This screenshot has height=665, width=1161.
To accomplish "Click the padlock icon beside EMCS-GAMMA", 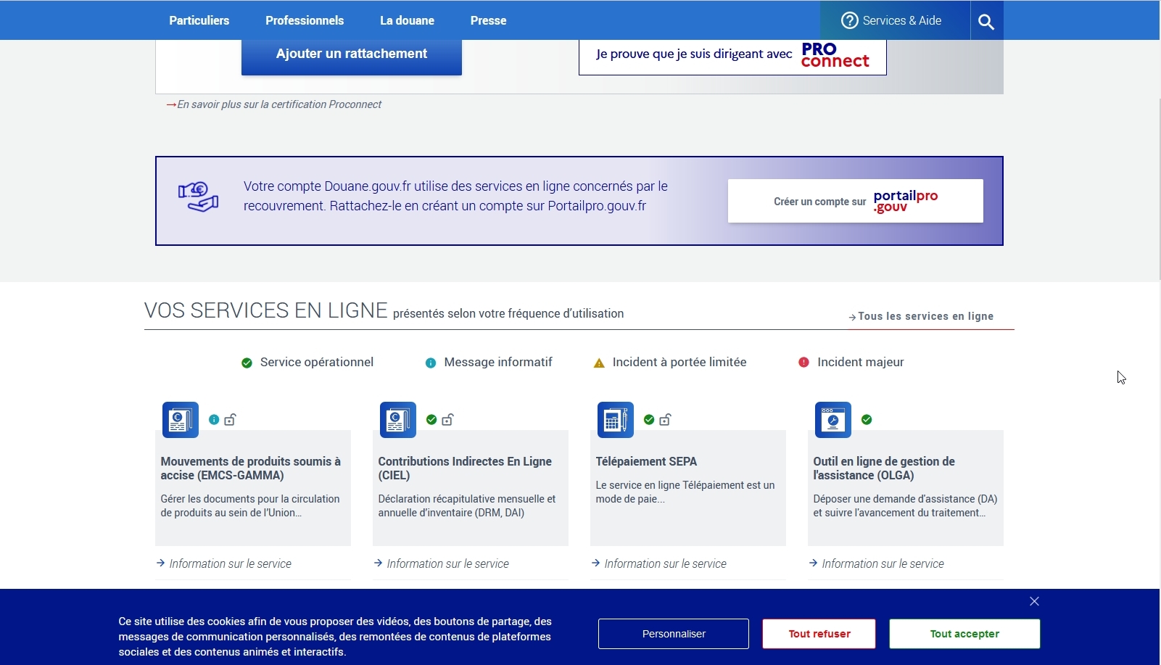I will (230, 420).
